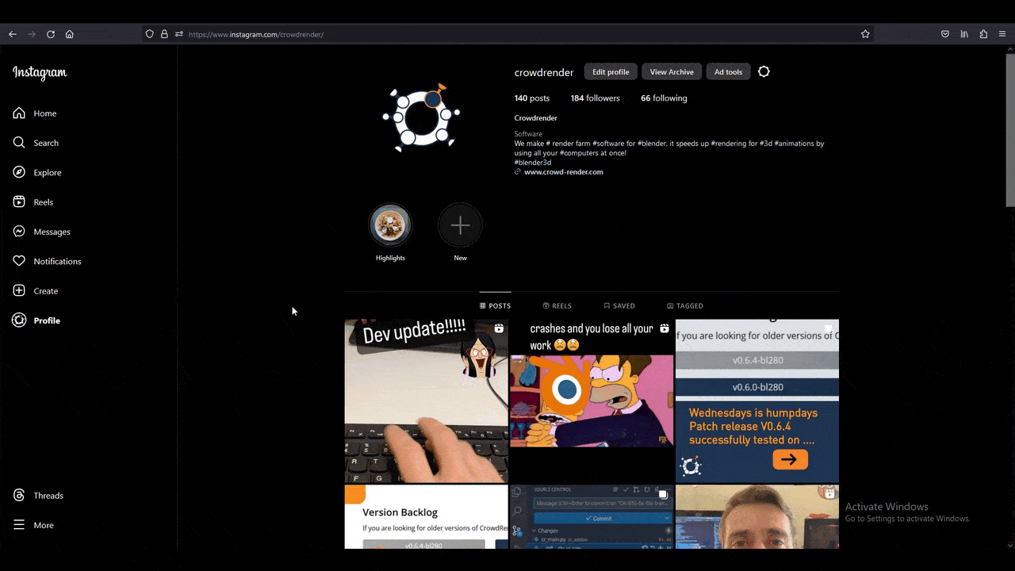Open the source control Commit post thumbnail
This screenshot has width=1015, height=571.
pyautogui.click(x=591, y=517)
